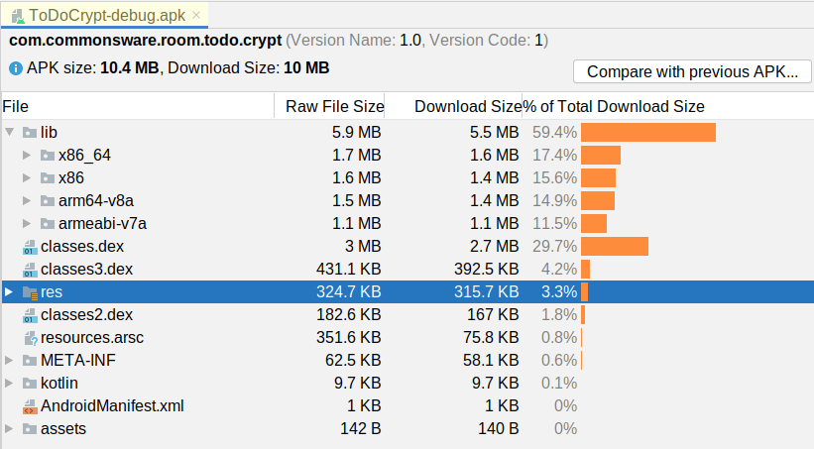
Task: Click the classes3.dex dex icon
Action: click(30, 270)
